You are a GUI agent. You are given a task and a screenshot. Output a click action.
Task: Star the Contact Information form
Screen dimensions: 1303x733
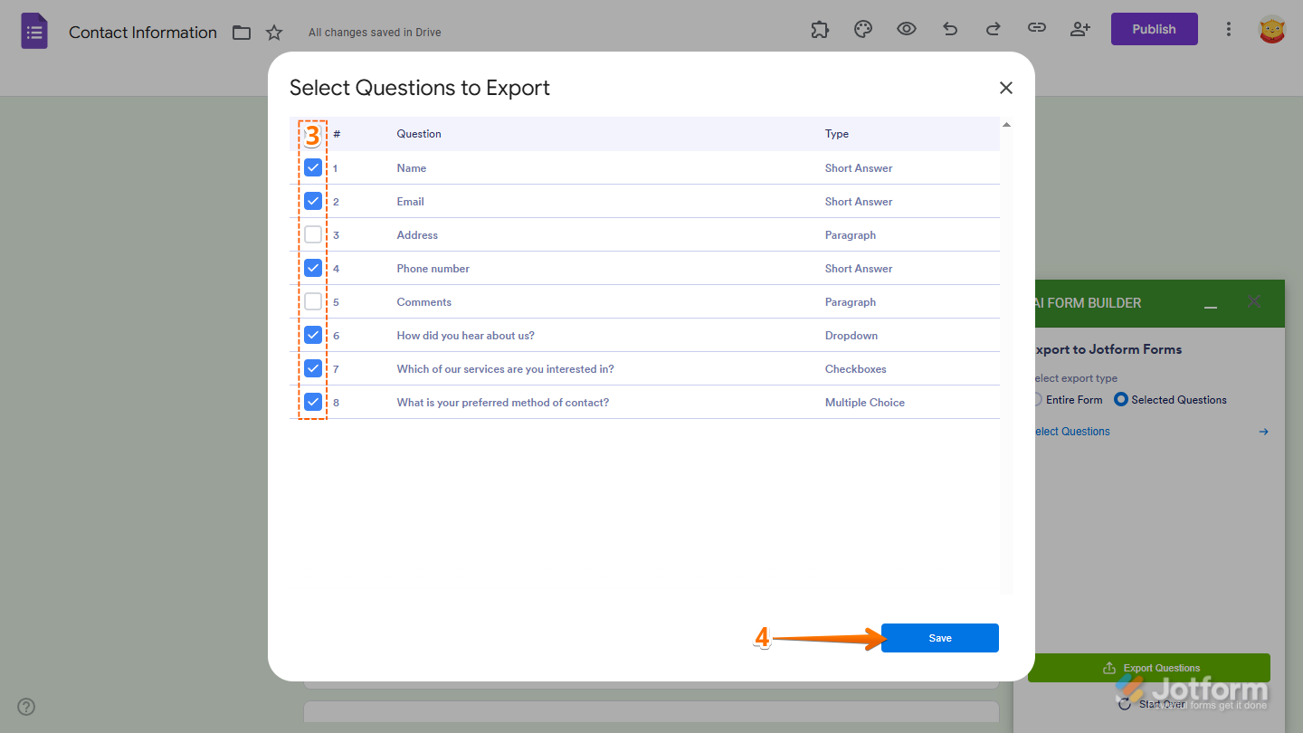tap(274, 31)
